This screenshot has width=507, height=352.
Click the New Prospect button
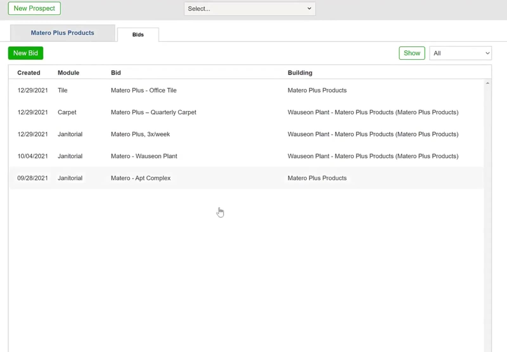pyautogui.click(x=34, y=9)
